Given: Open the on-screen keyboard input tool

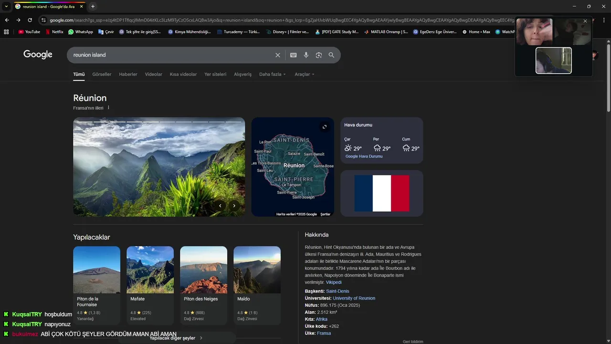Looking at the screenshot, I should (294, 55).
